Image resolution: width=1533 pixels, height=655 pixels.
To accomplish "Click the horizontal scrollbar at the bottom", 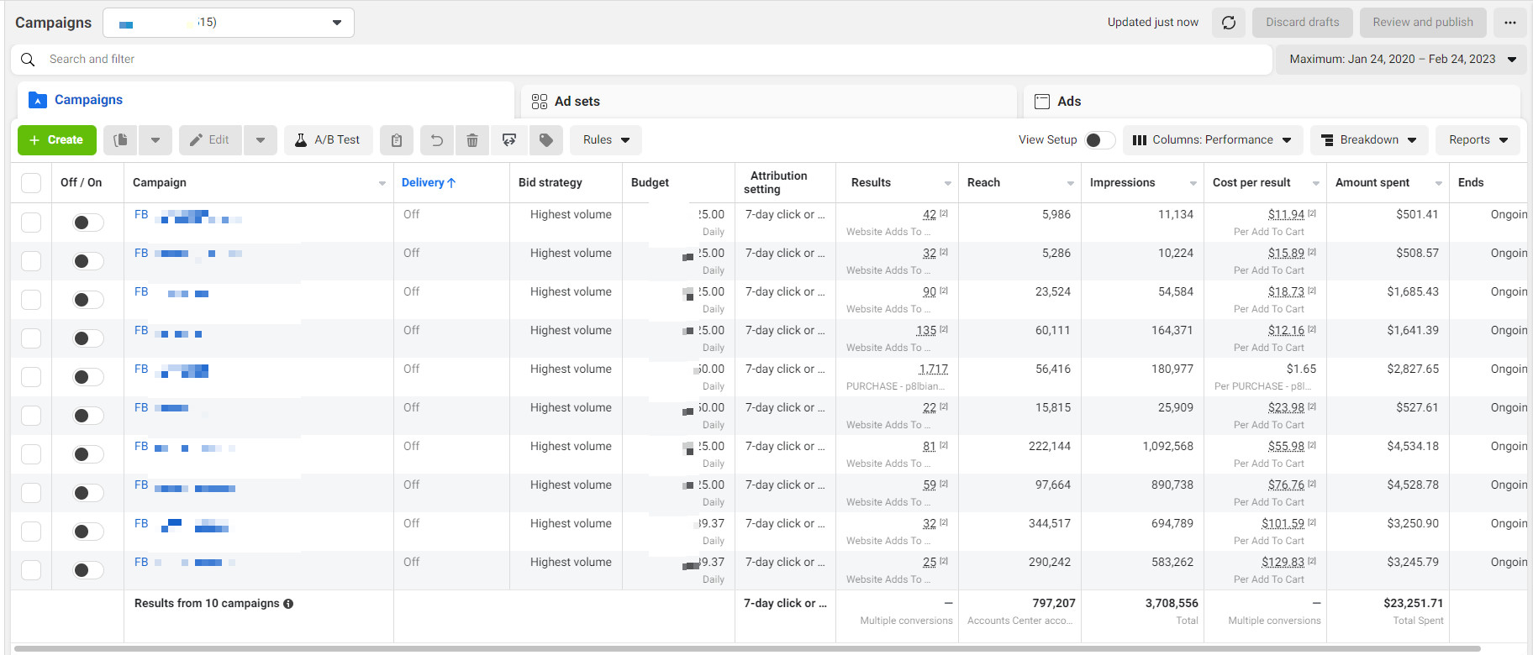I will (x=748, y=649).
